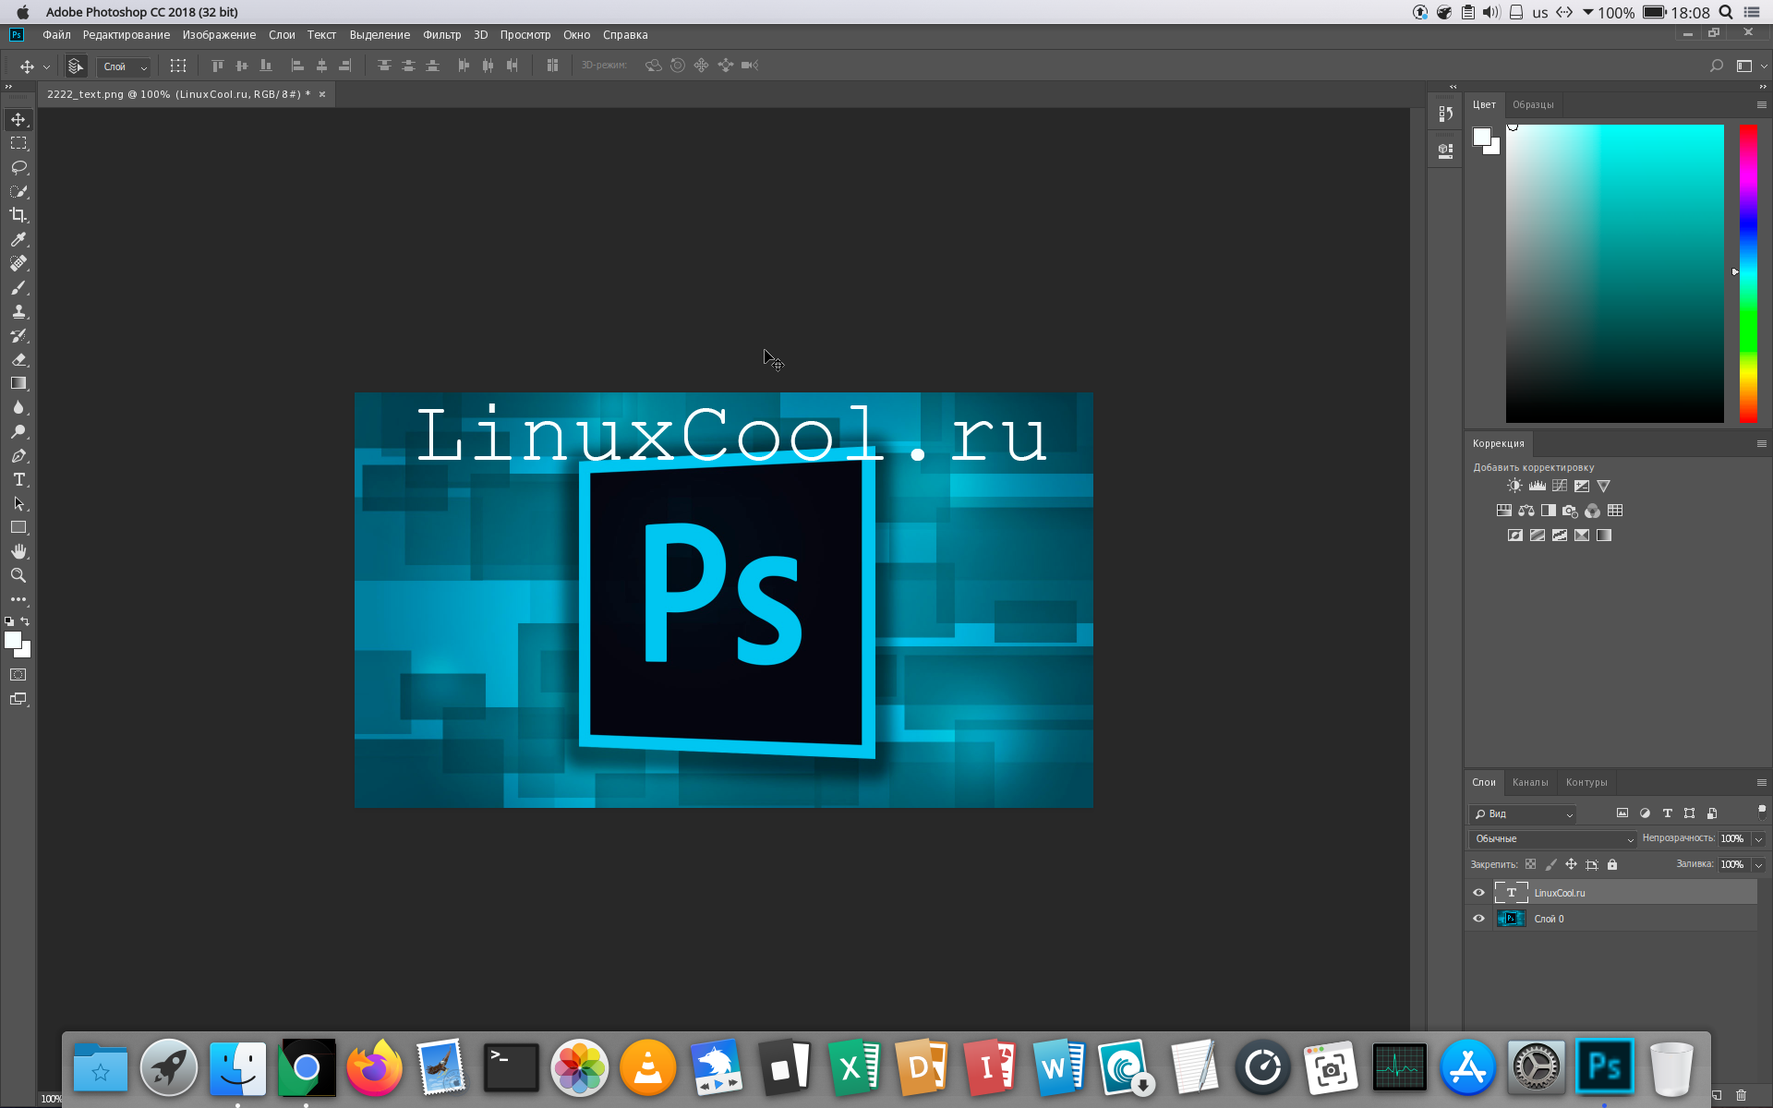Hide the LinuxCool.ru text layer

click(1478, 893)
